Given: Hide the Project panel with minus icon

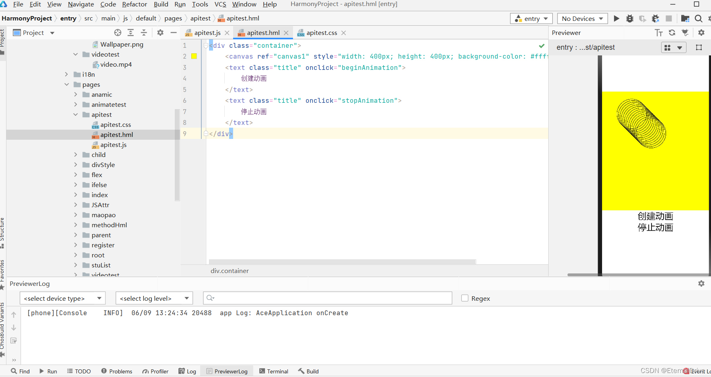Looking at the screenshot, I should click(x=174, y=33).
